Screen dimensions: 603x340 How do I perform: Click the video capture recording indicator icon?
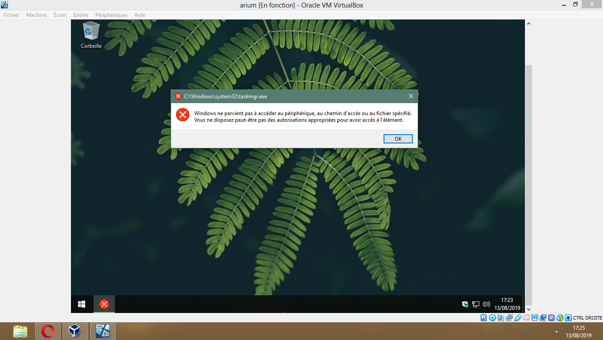pos(543,317)
